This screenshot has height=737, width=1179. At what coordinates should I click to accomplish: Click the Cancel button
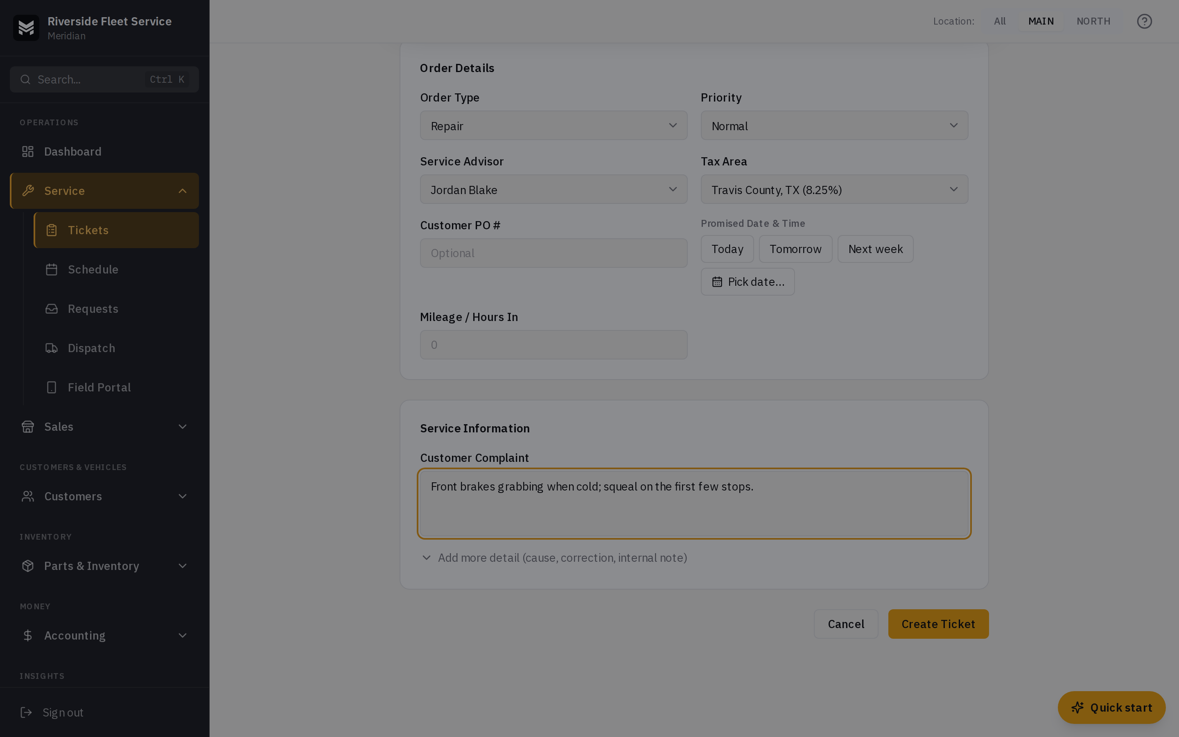pos(846,624)
